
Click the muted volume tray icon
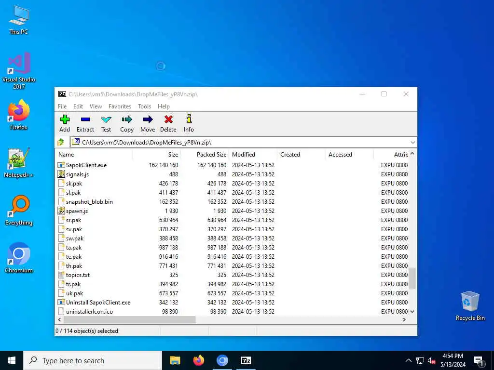pos(431,361)
